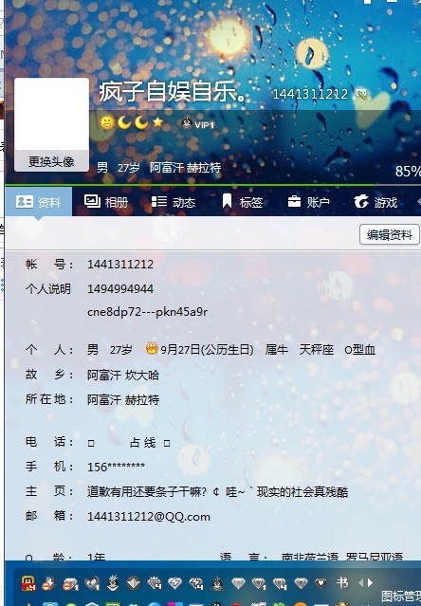421x606 pixels.
Task: Show previous icons with left arrow
Action: tap(361, 582)
